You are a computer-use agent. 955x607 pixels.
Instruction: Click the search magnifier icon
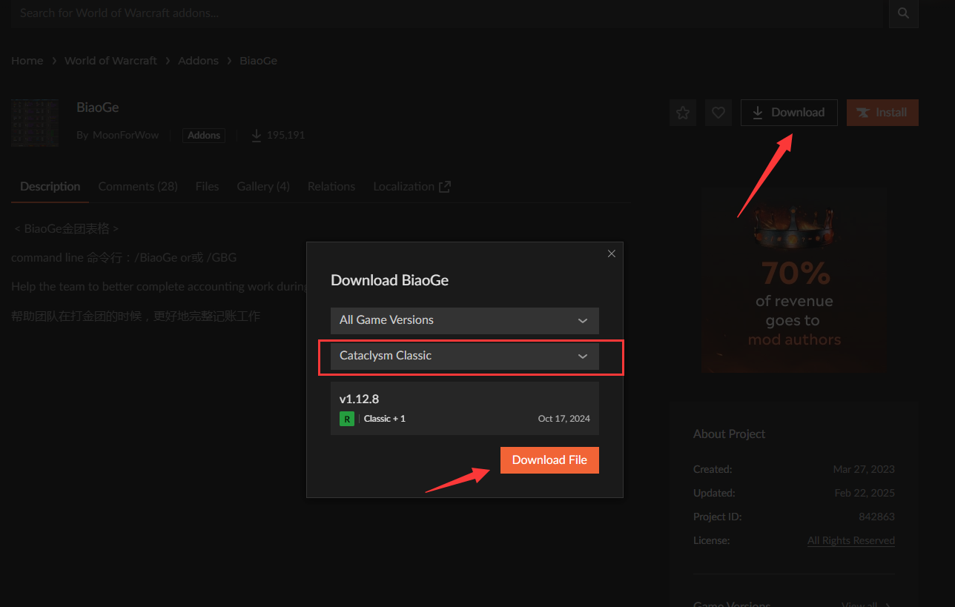(903, 13)
